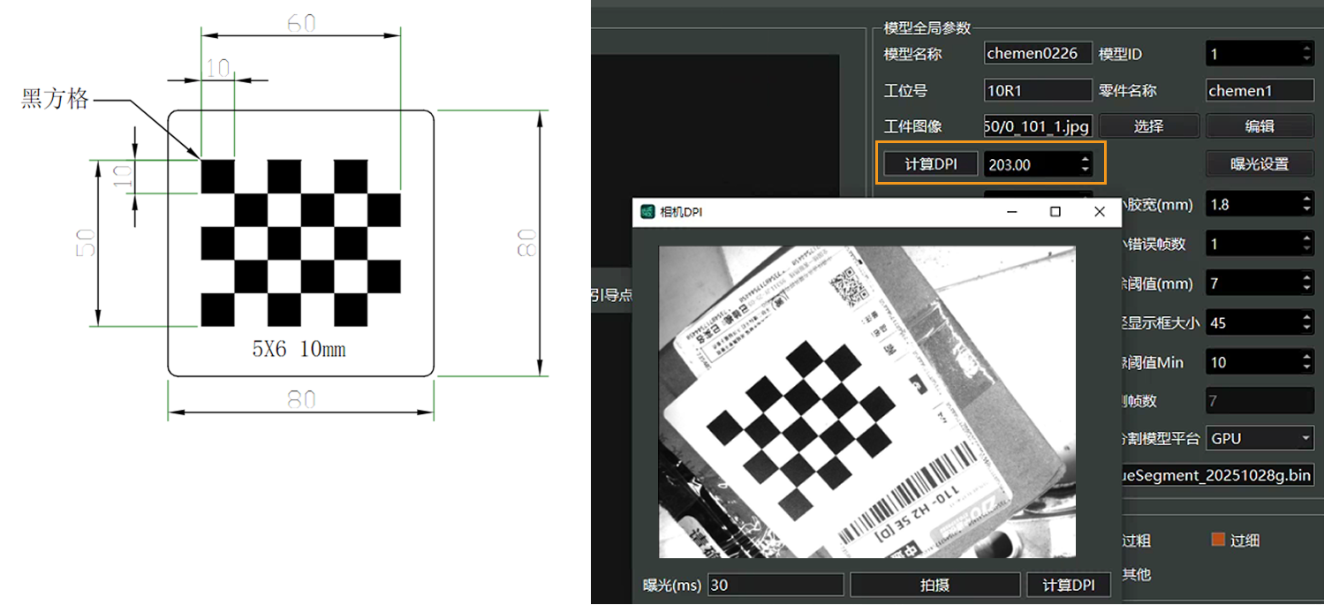Increase 模型ID with the up arrow
The image size is (1324, 605).
1306,49
